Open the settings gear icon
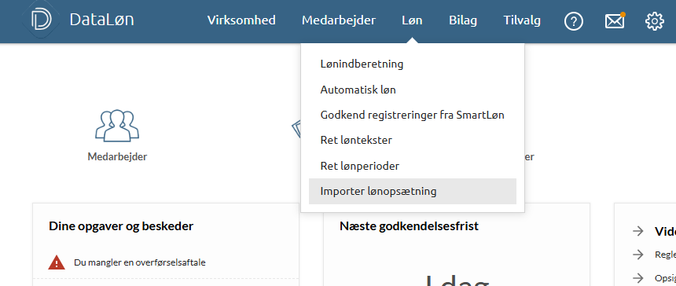The width and height of the screenshot is (676, 286). tap(655, 20)
